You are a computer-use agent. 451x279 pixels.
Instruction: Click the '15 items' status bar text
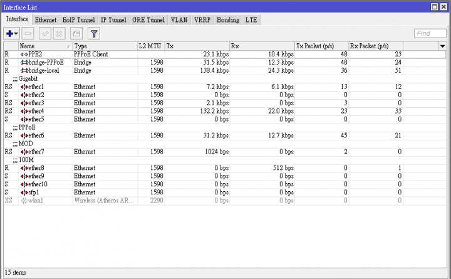[x=16, y=272]
